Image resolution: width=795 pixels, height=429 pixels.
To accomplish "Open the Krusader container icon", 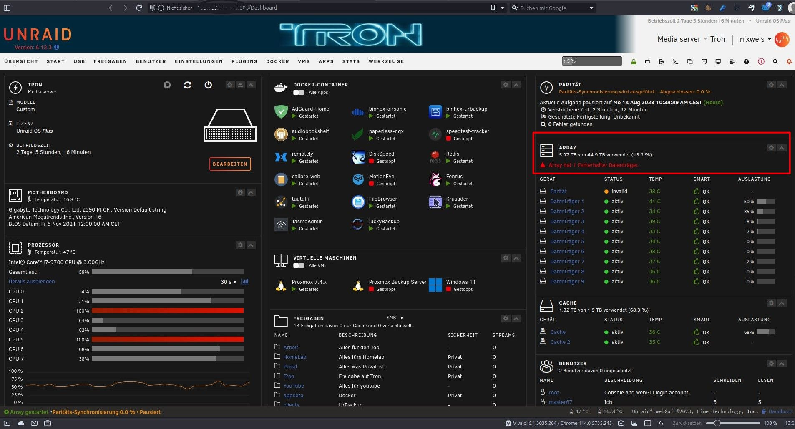I will pos(435,202).
